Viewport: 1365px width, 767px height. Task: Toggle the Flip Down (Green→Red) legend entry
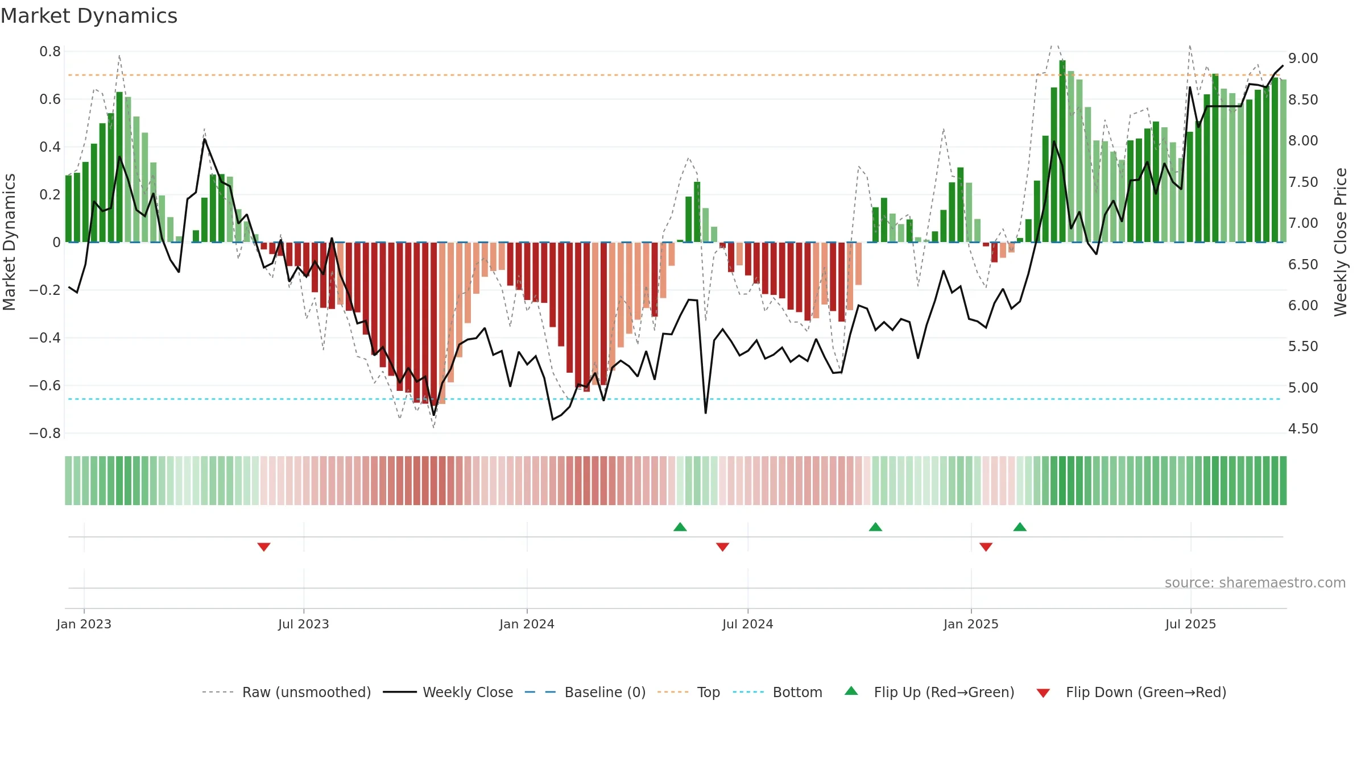(x=1131, y=692)
